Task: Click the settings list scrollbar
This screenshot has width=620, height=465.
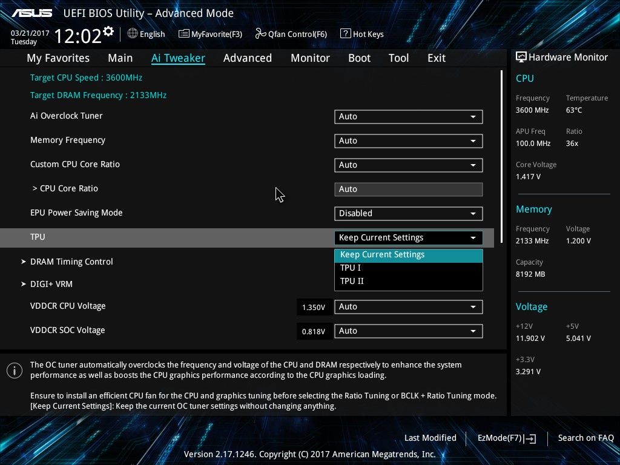Action: tap(501, 157)
